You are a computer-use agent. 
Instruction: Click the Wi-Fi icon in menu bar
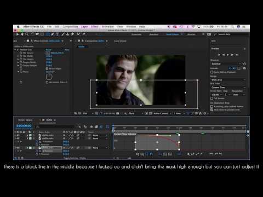pyautogui.click(x=193, y=27)
